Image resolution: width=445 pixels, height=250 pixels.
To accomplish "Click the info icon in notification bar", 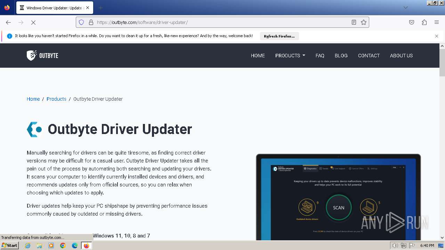I will (9, 36).
